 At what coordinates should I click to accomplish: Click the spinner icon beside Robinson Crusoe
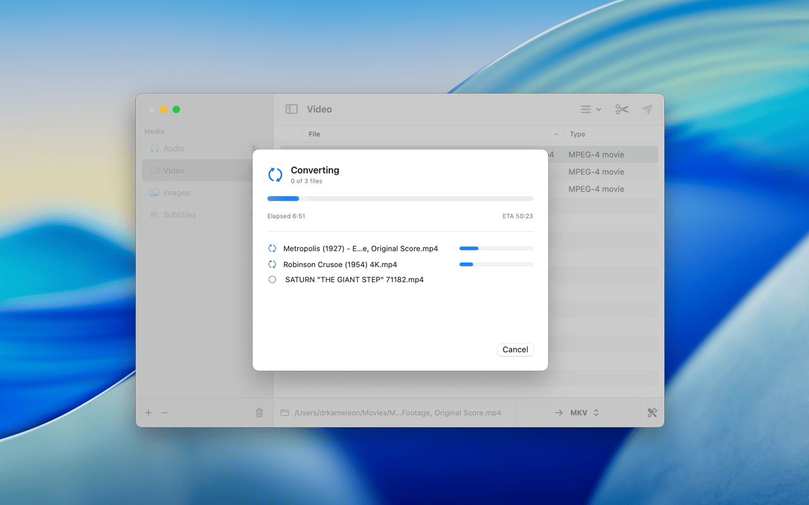tap(272, 264)
